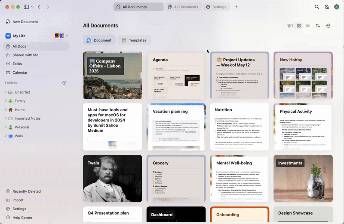Open the Dashboard document

(176, 214)
